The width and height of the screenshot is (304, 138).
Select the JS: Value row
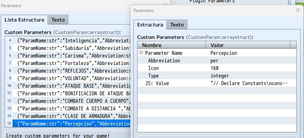point(217,83)
